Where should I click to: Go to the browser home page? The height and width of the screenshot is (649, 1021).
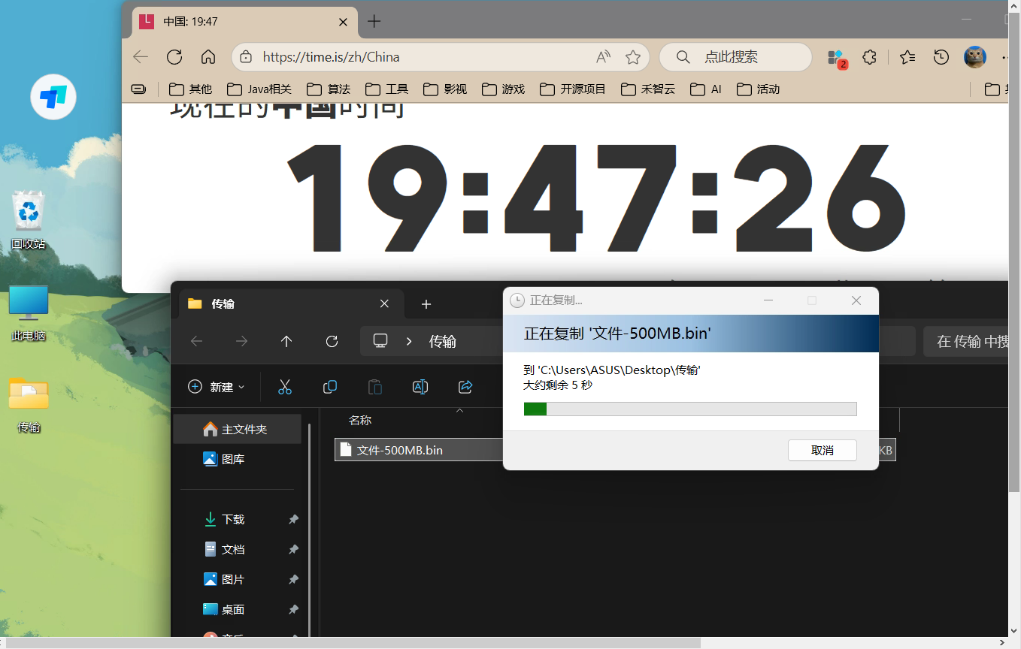(x=208, y=57)
